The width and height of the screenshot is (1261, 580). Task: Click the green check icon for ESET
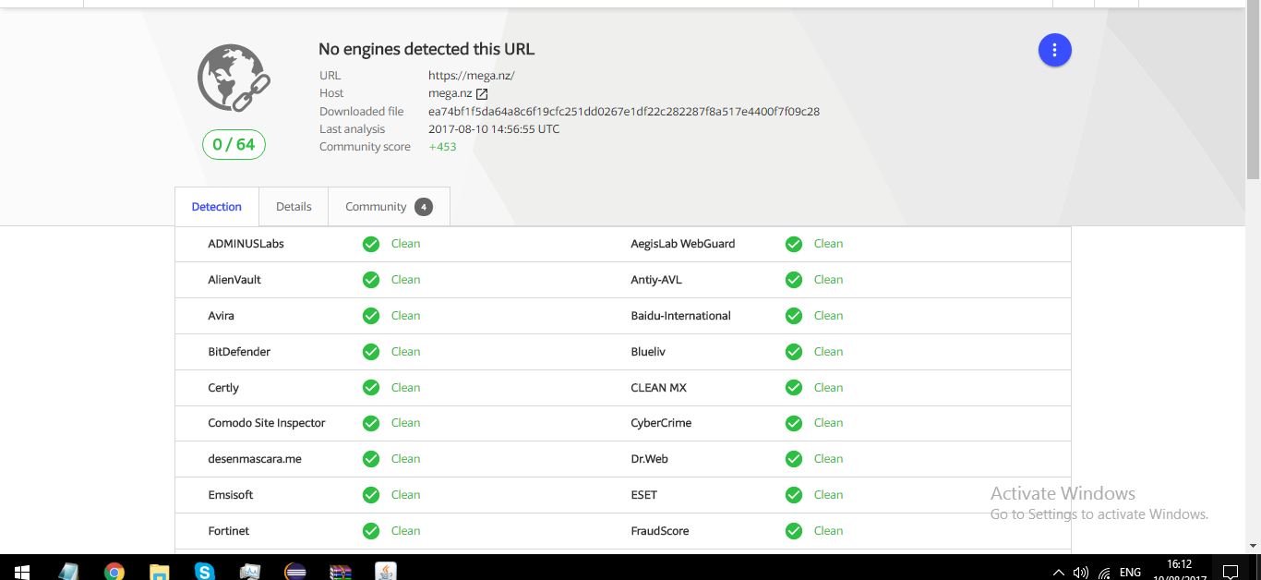click(794, 495)
